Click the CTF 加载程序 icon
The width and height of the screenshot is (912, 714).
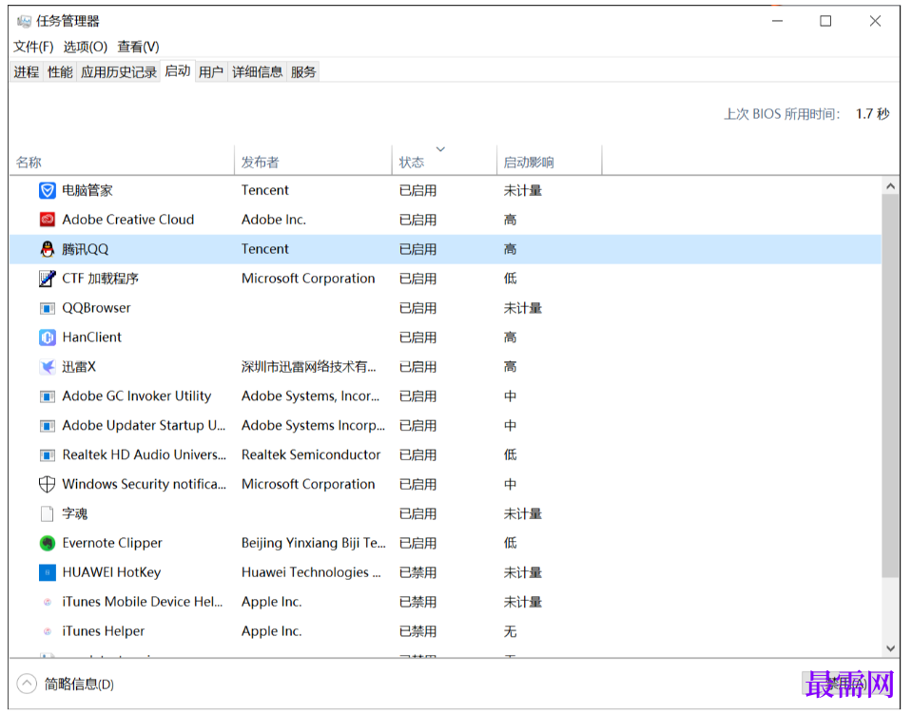pos(48,279)
